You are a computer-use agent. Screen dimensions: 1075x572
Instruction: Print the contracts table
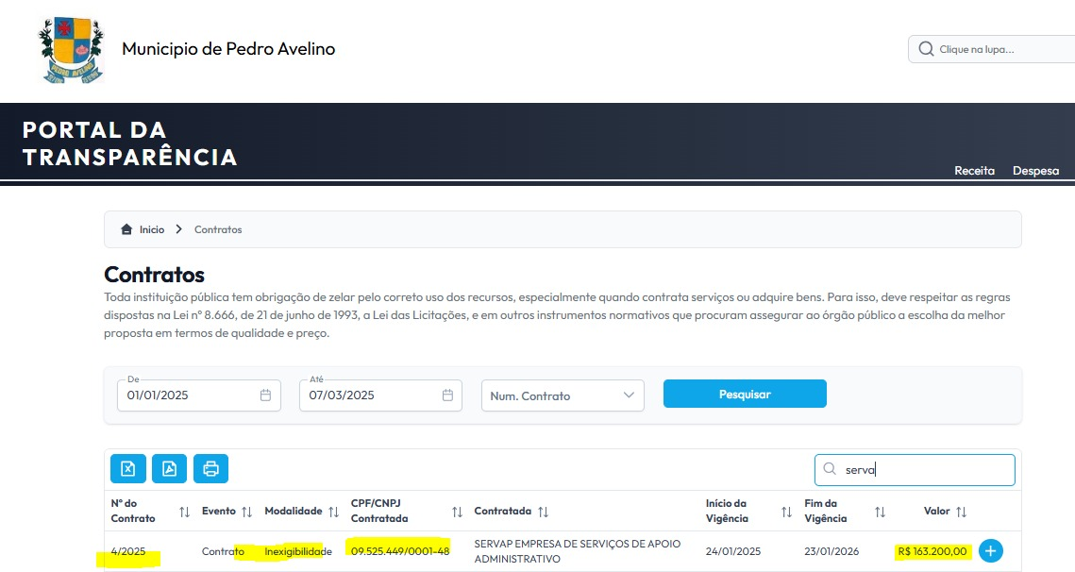click(210, 468)
